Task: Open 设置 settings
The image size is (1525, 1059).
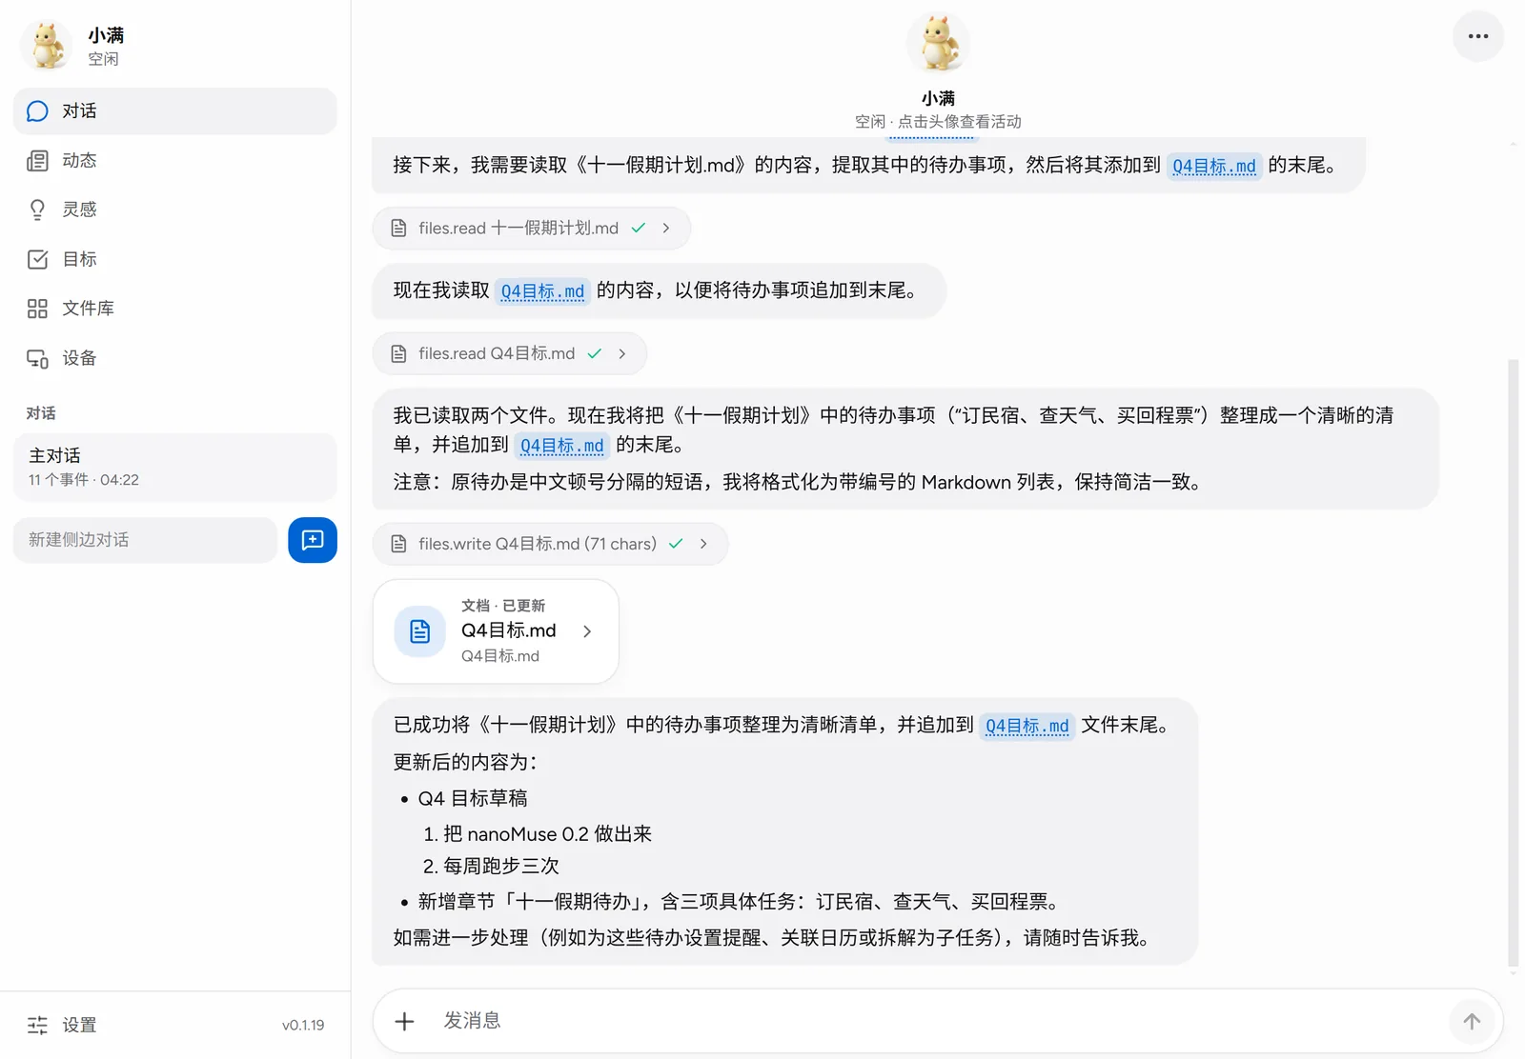Action: 79,1026
